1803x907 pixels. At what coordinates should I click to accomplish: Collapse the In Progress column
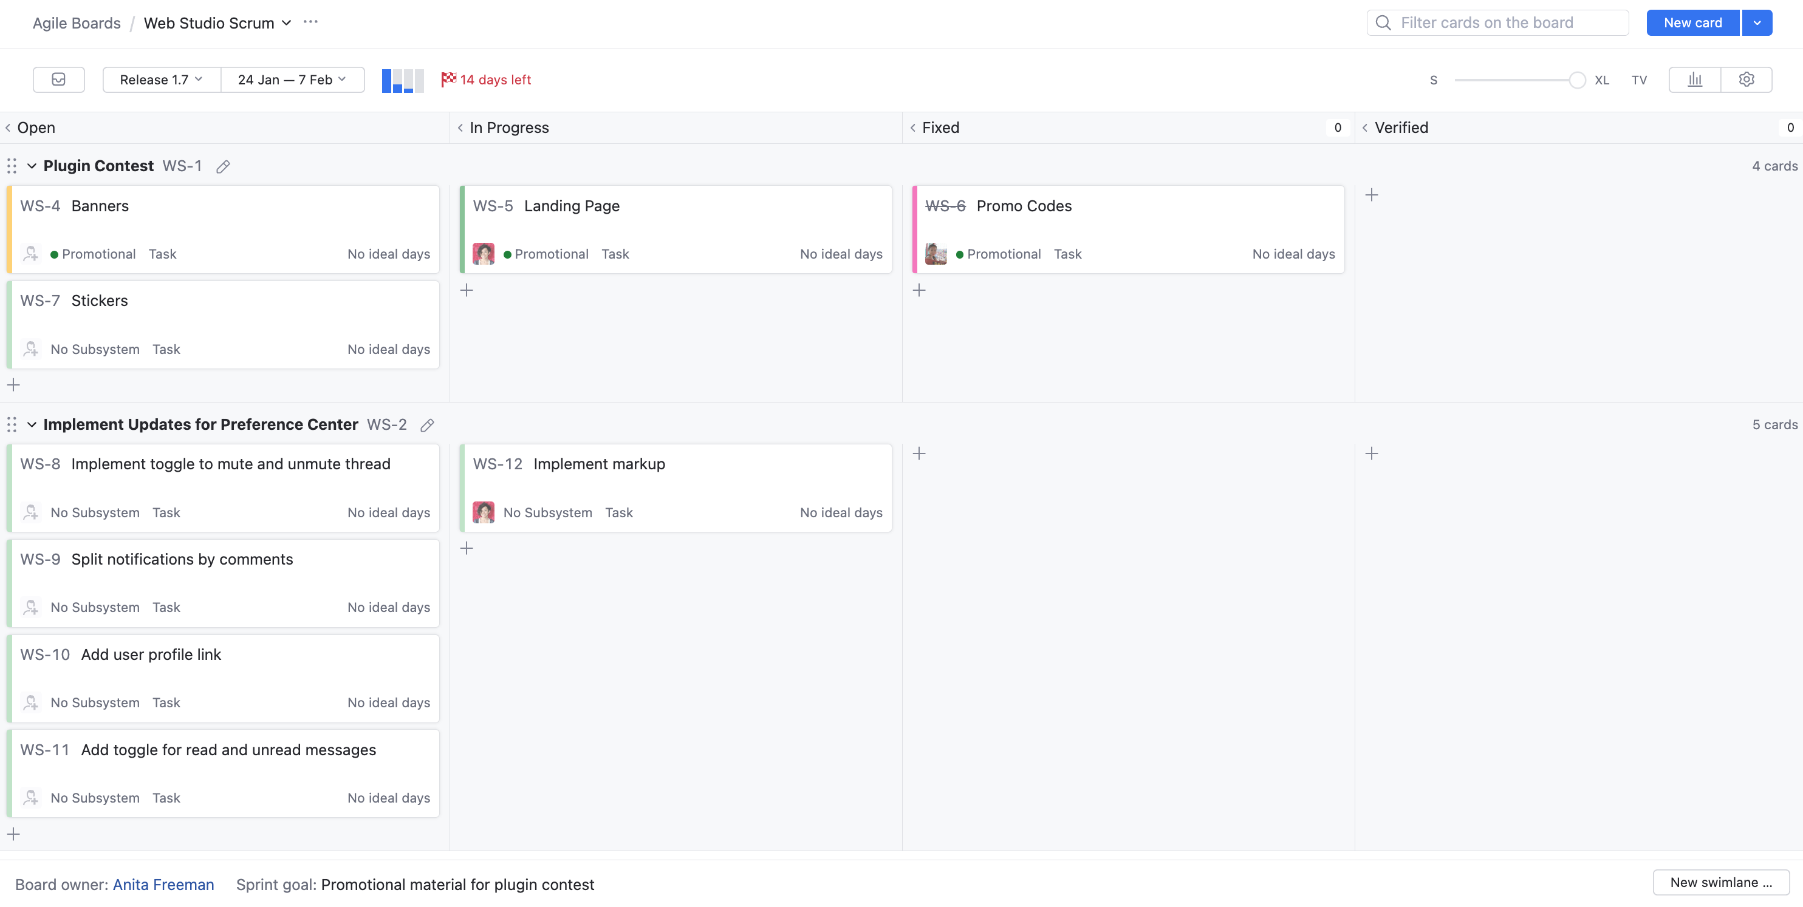click(460, 128)
